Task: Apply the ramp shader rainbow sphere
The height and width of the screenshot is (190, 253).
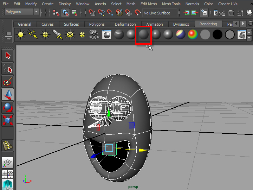Action: (193, 34)
